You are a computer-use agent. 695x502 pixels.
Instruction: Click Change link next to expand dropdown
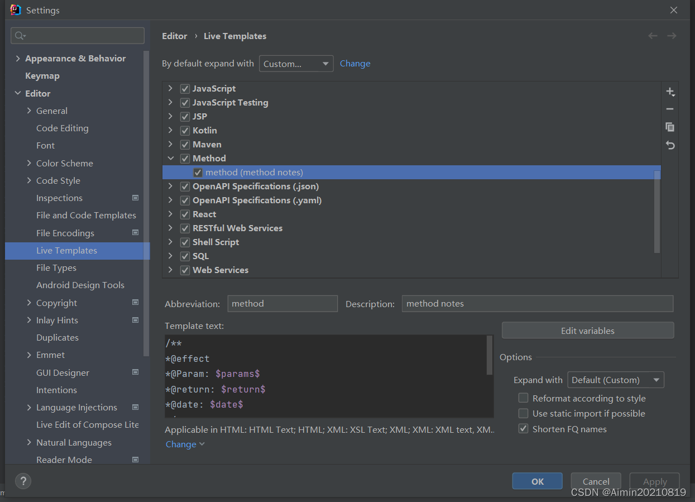pyautogui.click(x=355, y=64)
